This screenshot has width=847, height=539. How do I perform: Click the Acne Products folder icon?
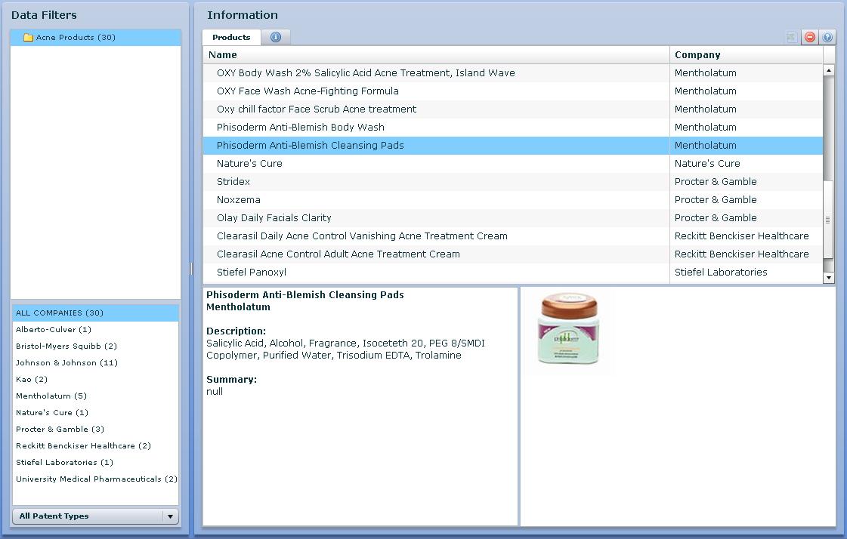point(29,38)
